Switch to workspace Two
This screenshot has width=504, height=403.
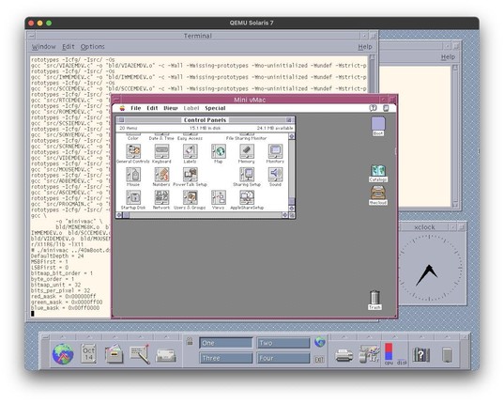pyautogui.click(x=283, y=343)
